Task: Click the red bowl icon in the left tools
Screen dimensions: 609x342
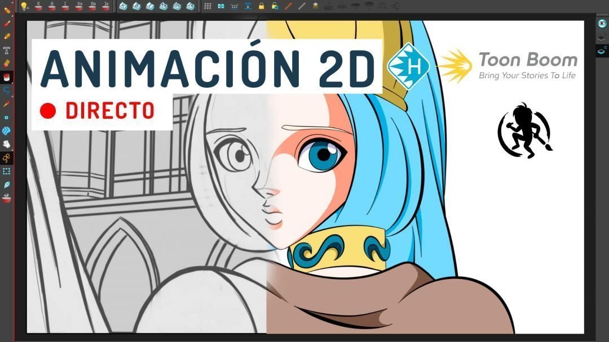Action: (x=7, y=199)
